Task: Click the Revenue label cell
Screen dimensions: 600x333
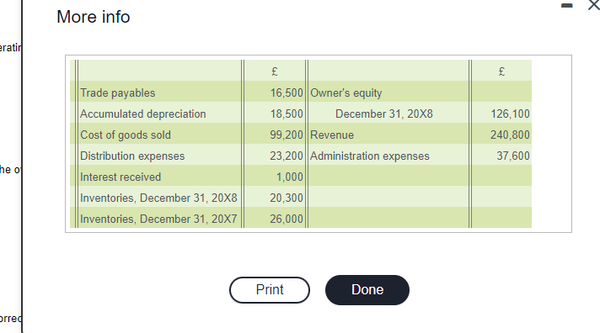Action: 332,135
